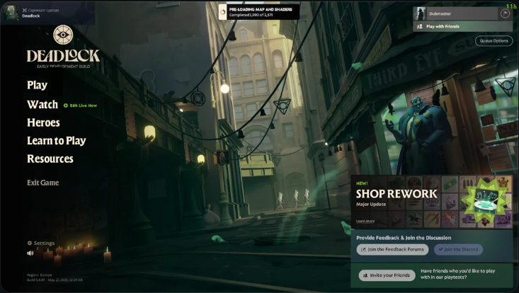The width and height of the screenshot is (519, 293).
Task: Mute audio with the speaker icon
Action: point(30,253)
